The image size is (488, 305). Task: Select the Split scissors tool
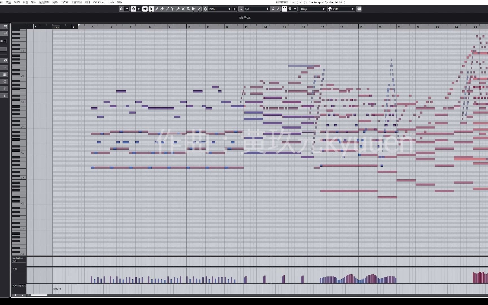(x=173, y=9)
